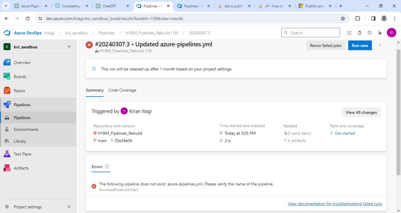Viewport: 401px width, 213px height.
Task: Close the Ask a public browser tab
Action: [x=249, y=6]
